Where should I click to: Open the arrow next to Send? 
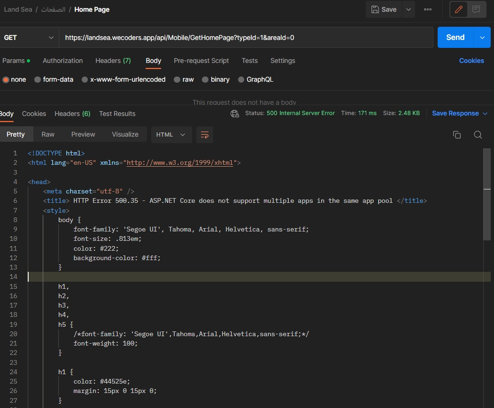point(482,38)
